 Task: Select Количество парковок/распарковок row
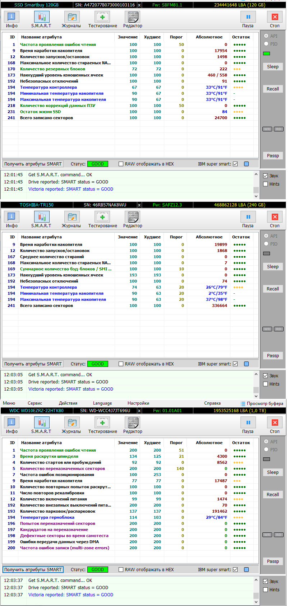tap(130, 511)
